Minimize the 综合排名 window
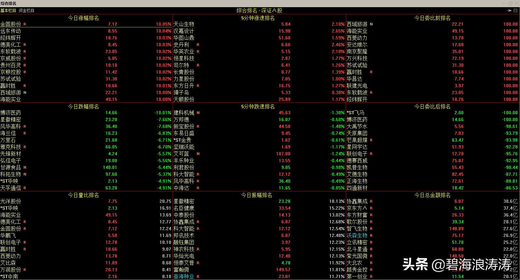520x280 pixels. click(x=503, y=3)
